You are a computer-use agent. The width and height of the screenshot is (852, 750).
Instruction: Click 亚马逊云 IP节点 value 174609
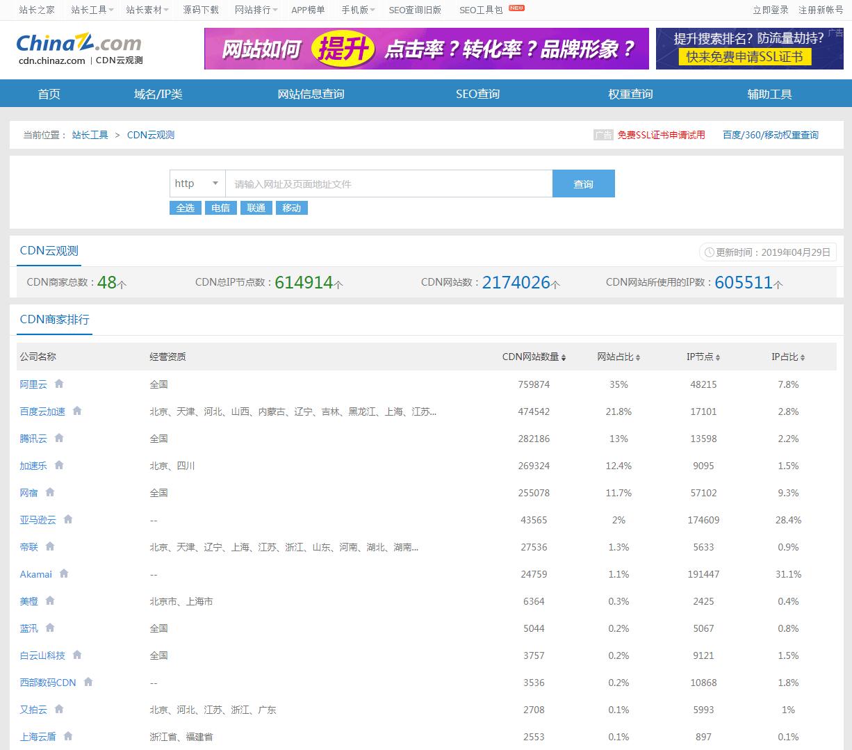tap(703, 520)
